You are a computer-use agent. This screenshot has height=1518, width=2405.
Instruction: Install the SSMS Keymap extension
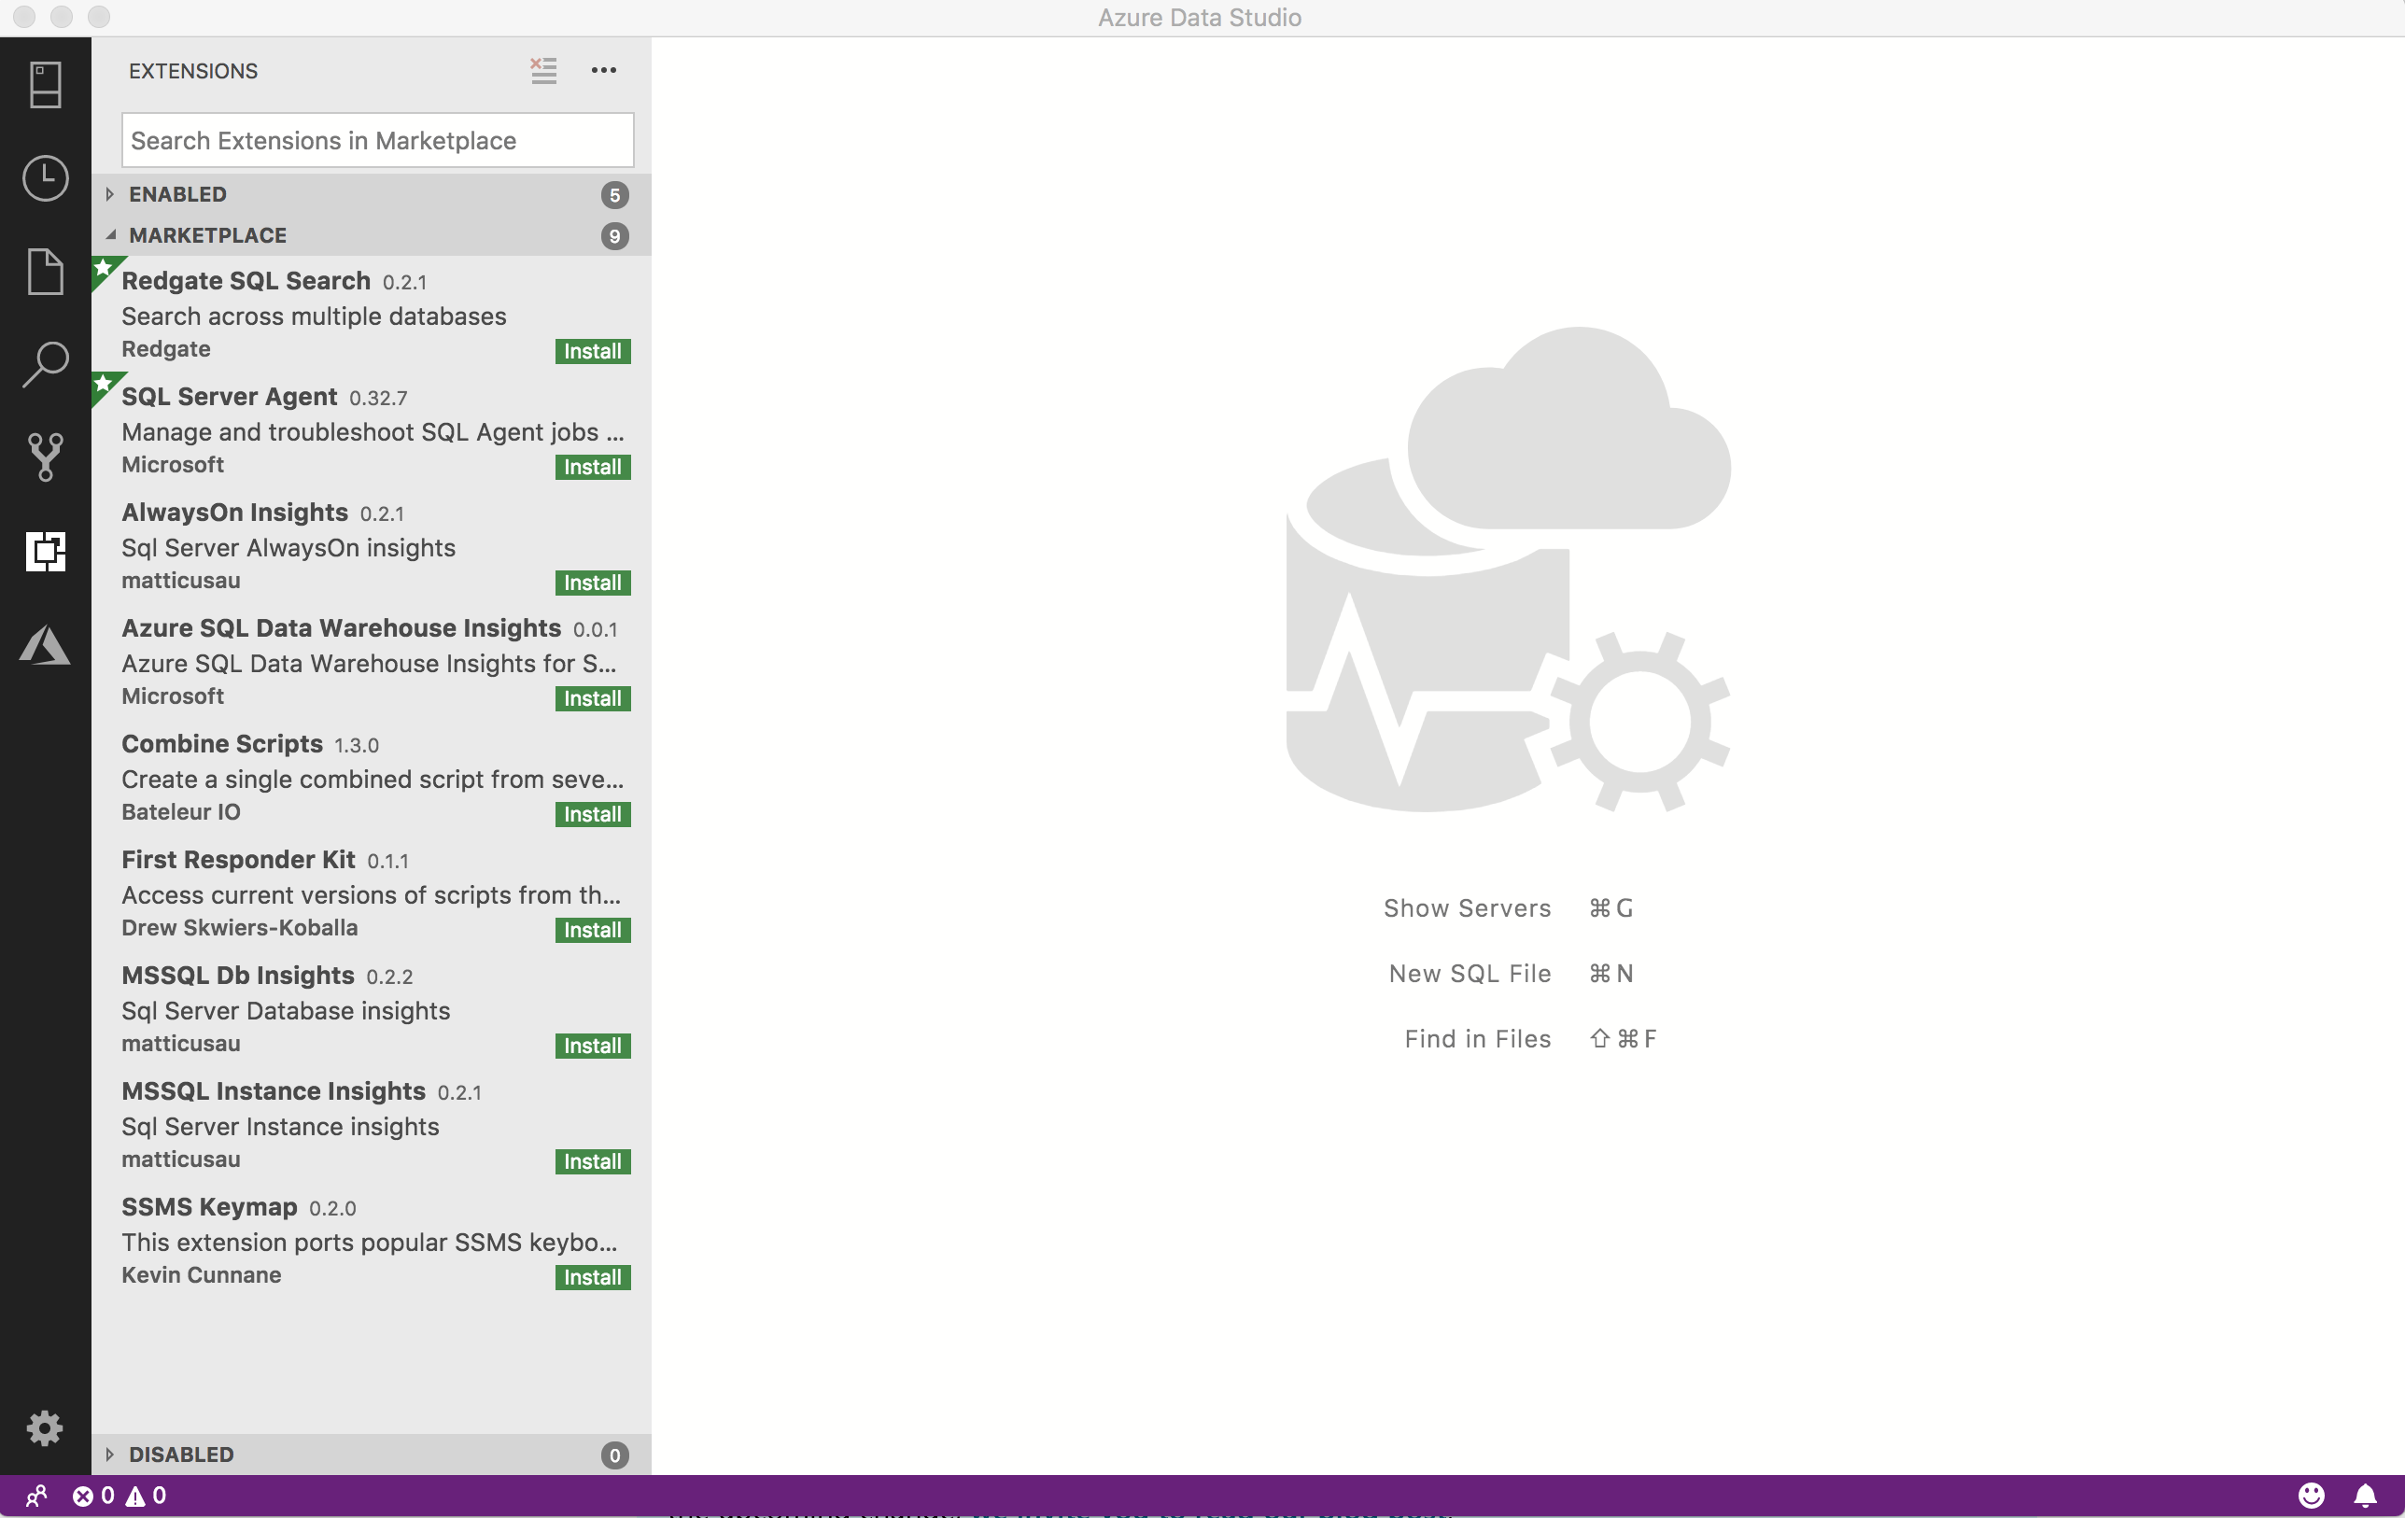[x=589, y=1276]
